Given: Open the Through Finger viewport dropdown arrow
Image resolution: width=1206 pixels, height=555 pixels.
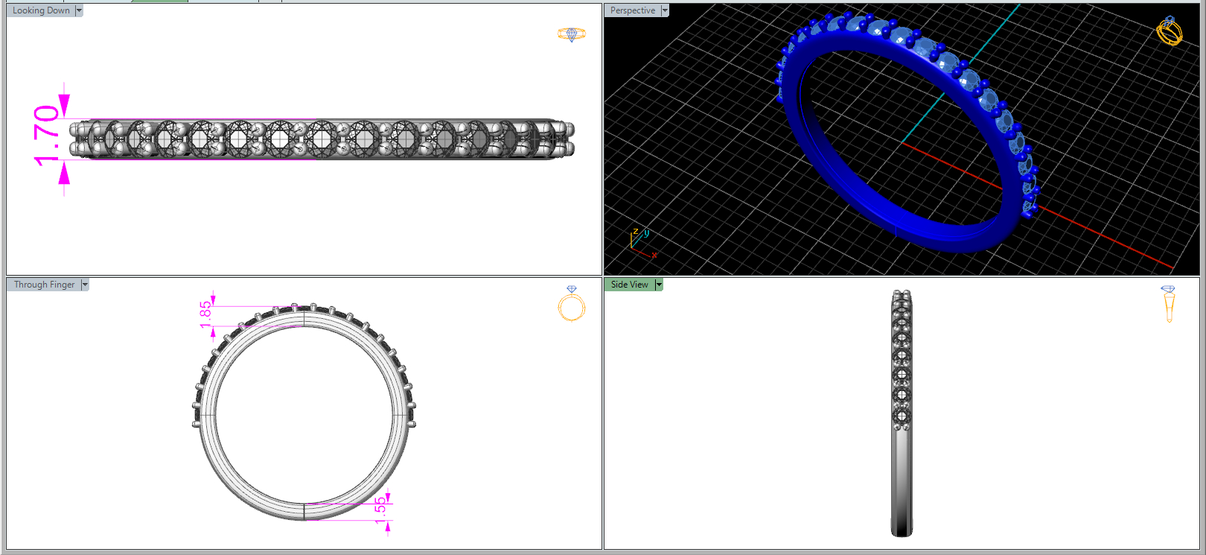Looking at the screenshot, I should 85,285.
